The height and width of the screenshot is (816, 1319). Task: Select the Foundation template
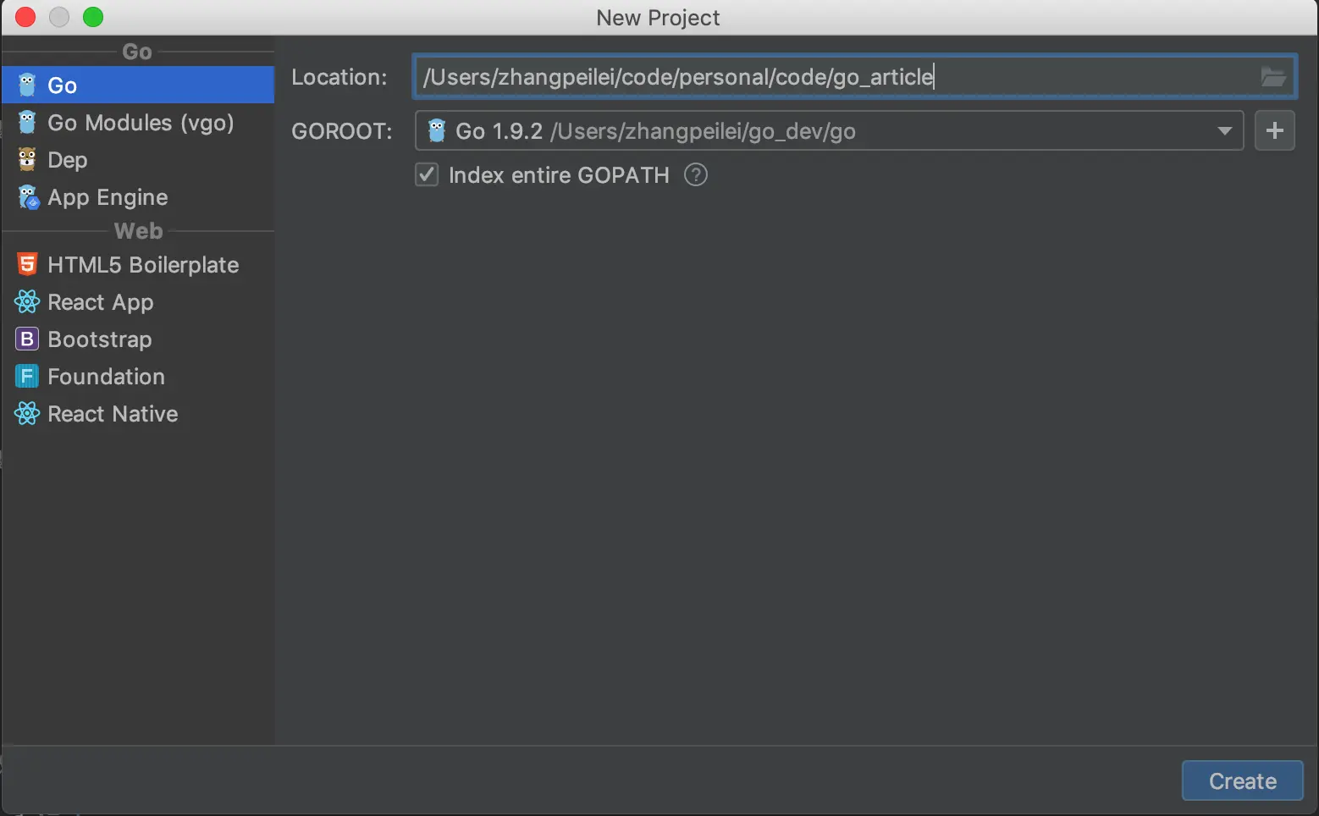(x=137, y=377)
